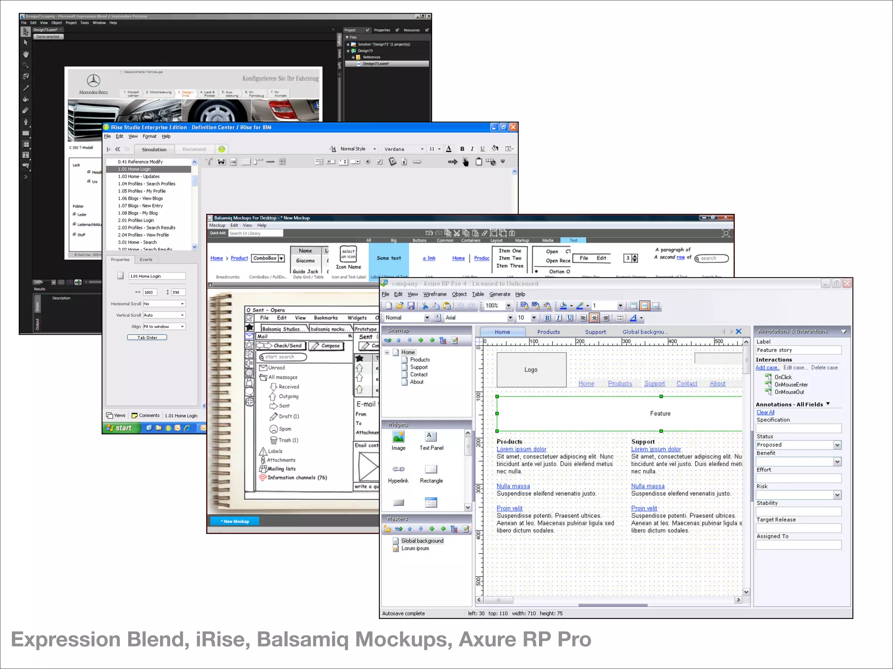Image resolution: width=893 pixels, height=669 pixels.
Task: Click the Search UI Library field in Balsamiq
Action: pyautogui.click(x=256, y=233)
